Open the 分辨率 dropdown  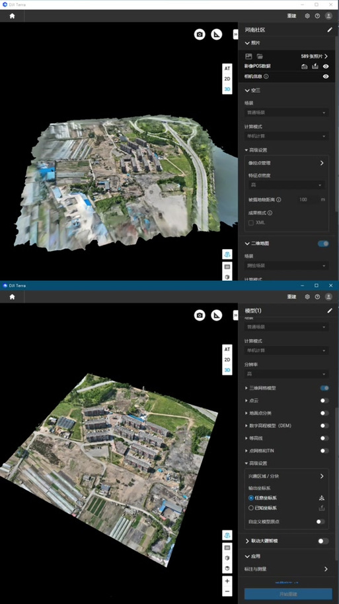[287, 374]
